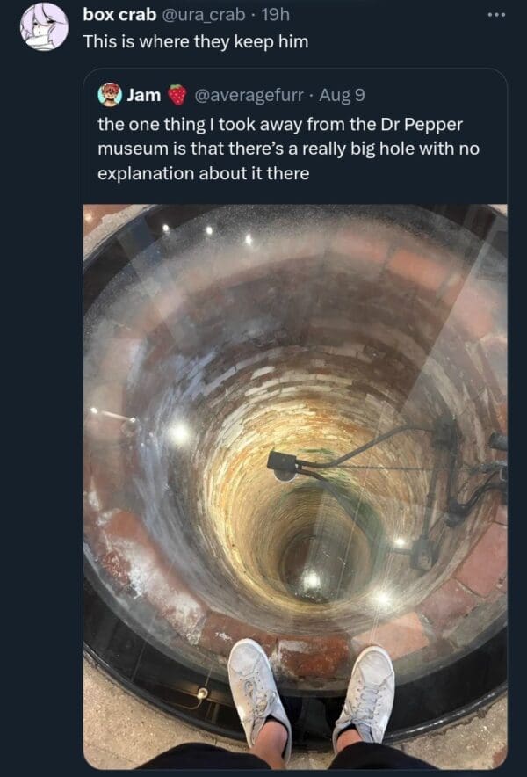This screenshot has width=527, height=777.
Task: Click the "explanation about it there" line
Action: [204, 173]
